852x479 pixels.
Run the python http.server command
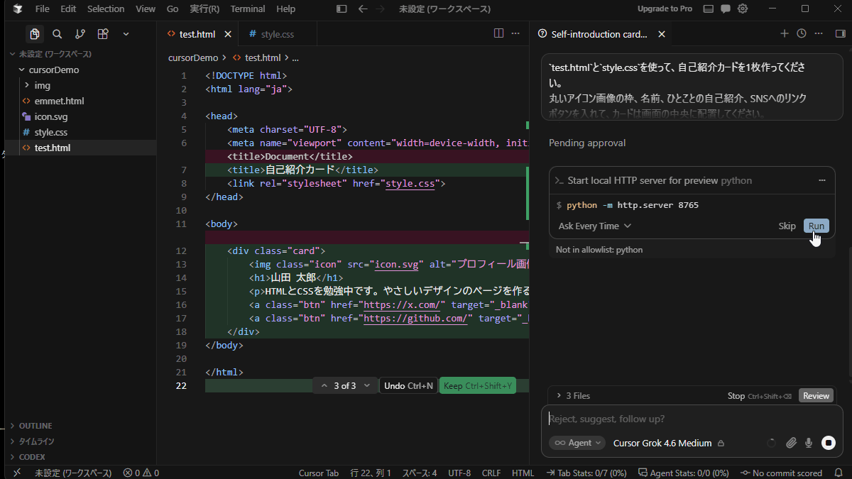(816, 226)
